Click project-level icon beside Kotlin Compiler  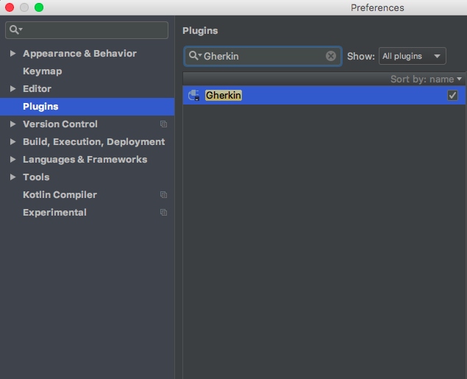163,195
